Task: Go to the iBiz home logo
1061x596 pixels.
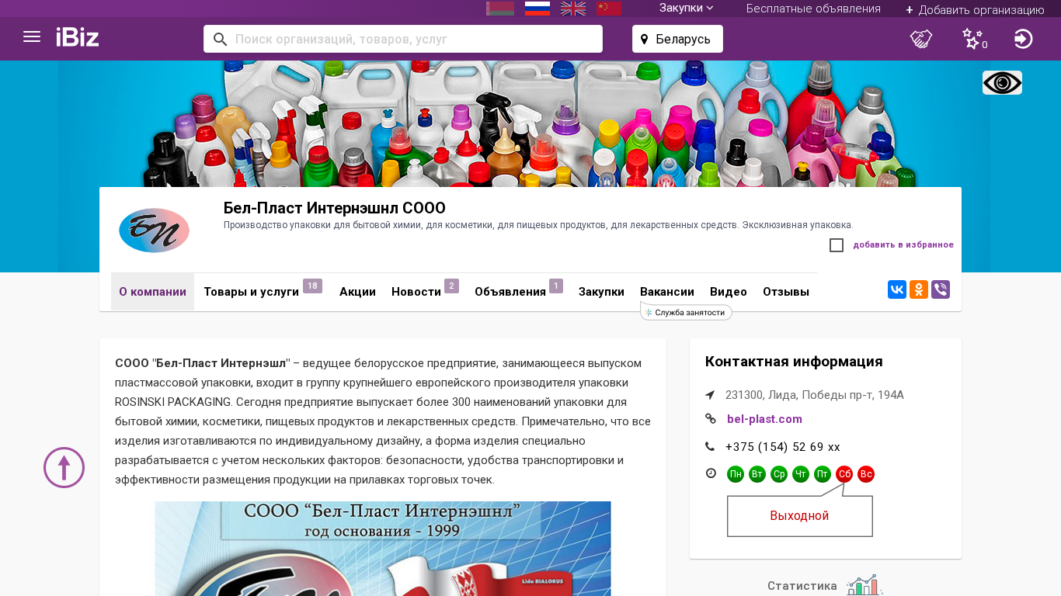Action: point(78,36)
